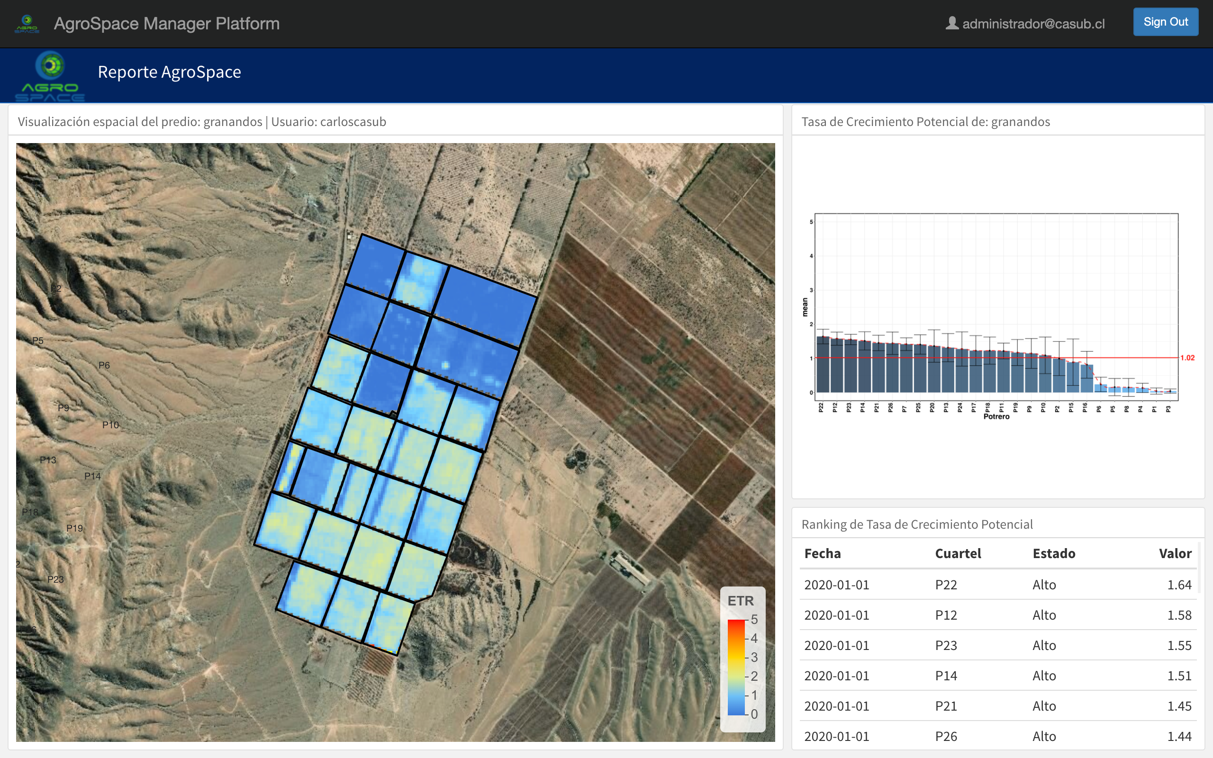Image resolution: width=1213 pixels, height=758 pixels.
Task: Click the P10 label on the map
Action: click(x=110, y=425)
